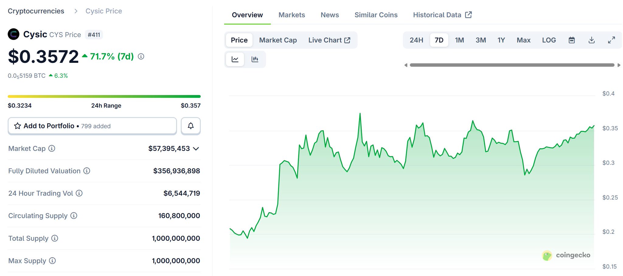Switch to candlestick chart view icon
The width and height of the screenshot is (623, 276).
[x=255, y=59]
